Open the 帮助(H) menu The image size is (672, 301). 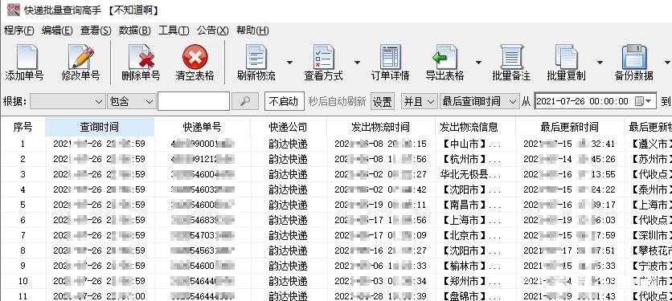pos(252,31)
